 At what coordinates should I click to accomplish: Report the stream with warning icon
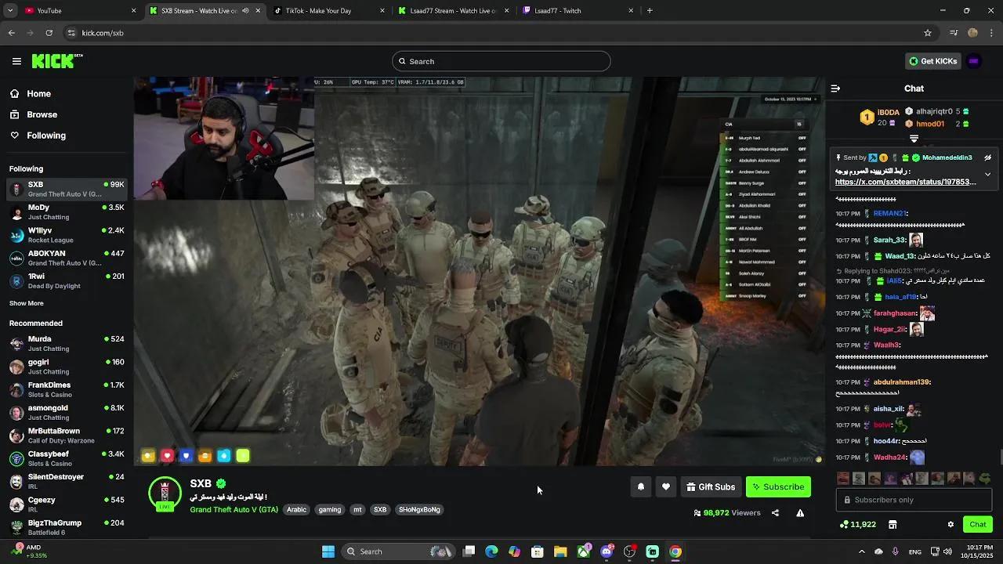tap(800, 513)
